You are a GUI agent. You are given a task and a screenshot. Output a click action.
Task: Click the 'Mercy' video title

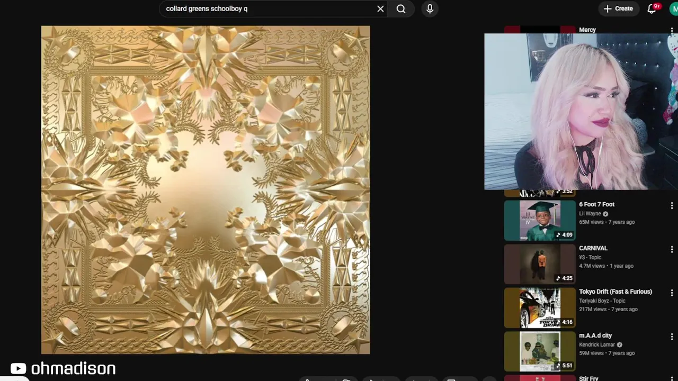coord(587,30)
